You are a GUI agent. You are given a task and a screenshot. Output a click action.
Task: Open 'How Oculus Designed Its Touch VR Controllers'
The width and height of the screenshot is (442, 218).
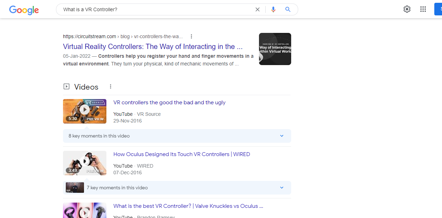click(182, 154)
